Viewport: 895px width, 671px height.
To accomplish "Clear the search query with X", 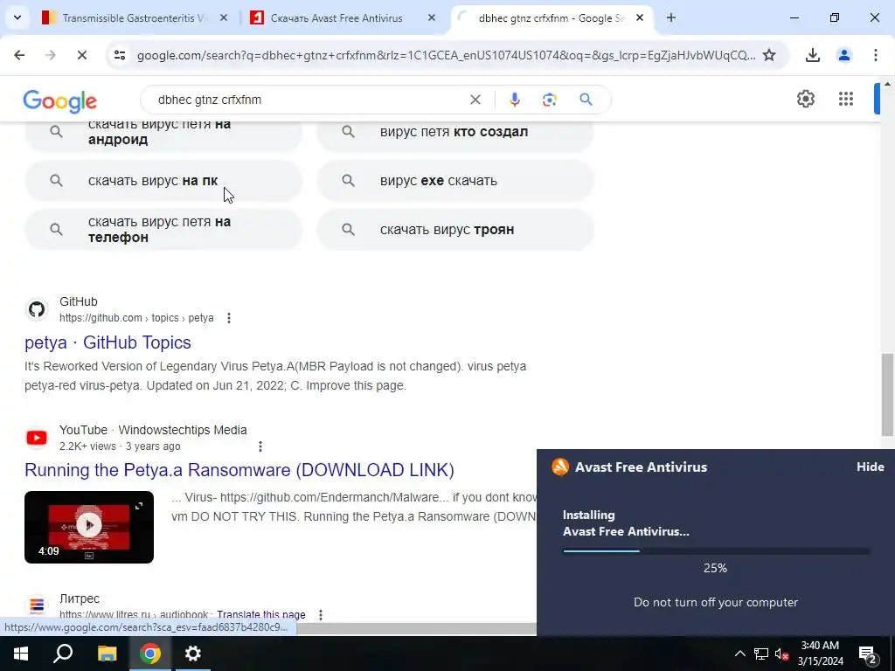I will 475,100.
